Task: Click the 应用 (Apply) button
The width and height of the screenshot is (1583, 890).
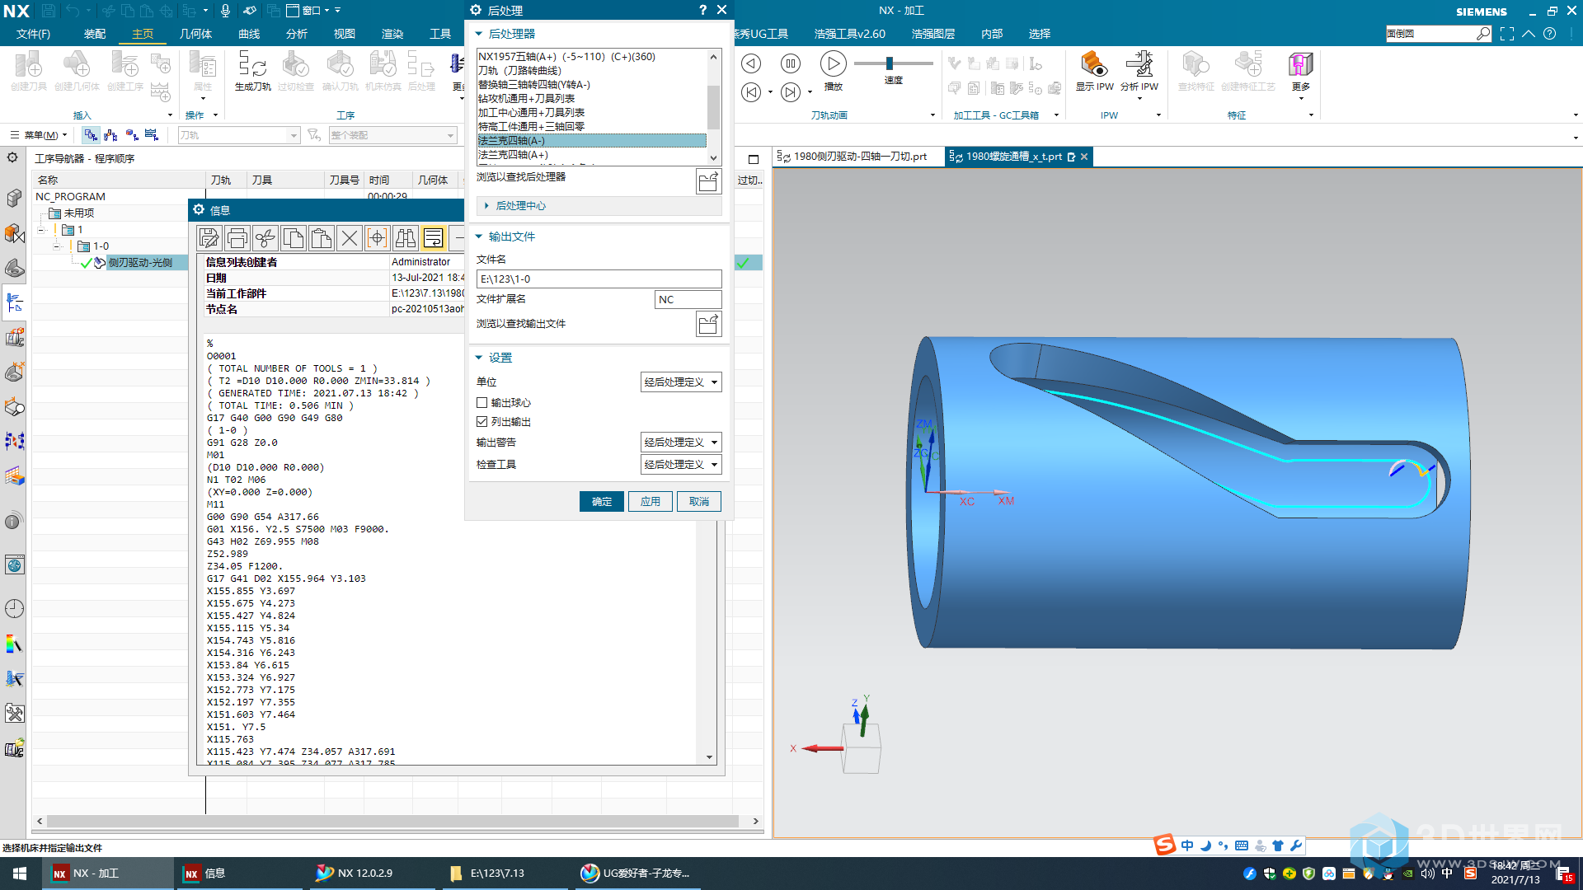Action: coord(651,502)
